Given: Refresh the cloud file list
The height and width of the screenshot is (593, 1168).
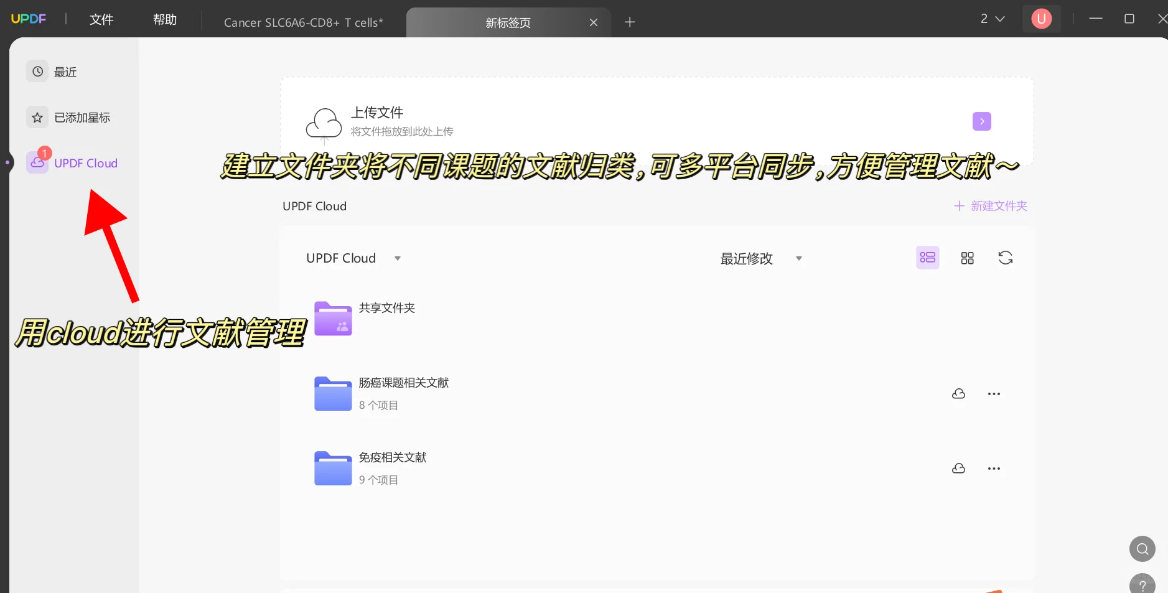Looking at the screenshot, I should click(x=1005, y=258).
